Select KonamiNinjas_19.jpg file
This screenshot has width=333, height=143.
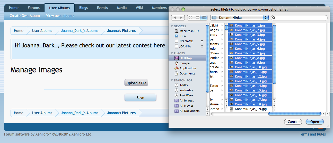(x=250, y=109)
